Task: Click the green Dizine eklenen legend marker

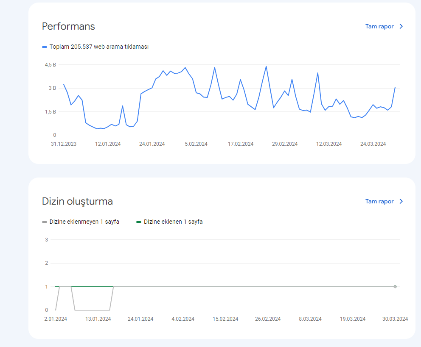Action: coord(139,222)
